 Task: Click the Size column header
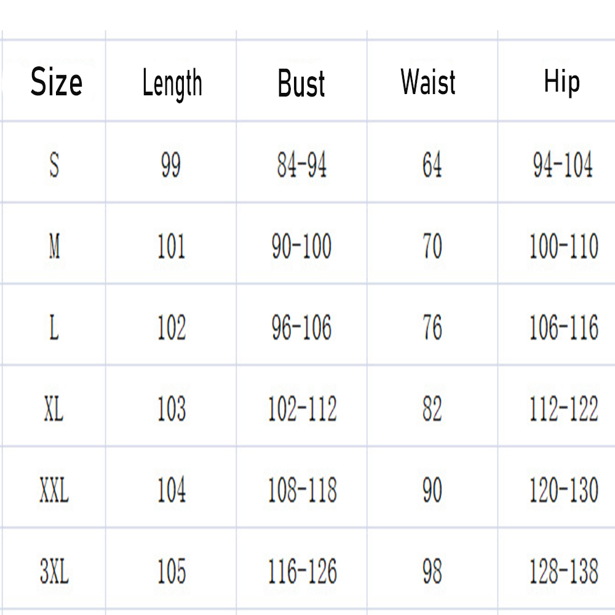tap(56, 82)
